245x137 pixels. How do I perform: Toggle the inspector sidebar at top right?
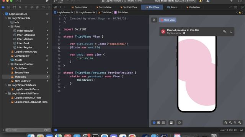(240, 1)
